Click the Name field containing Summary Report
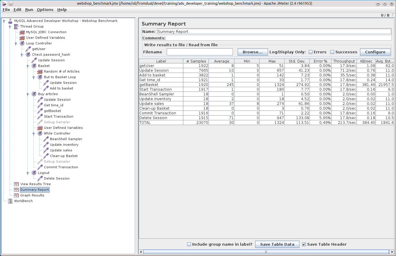Screen dimensions: 396x256 coord(274,31)
